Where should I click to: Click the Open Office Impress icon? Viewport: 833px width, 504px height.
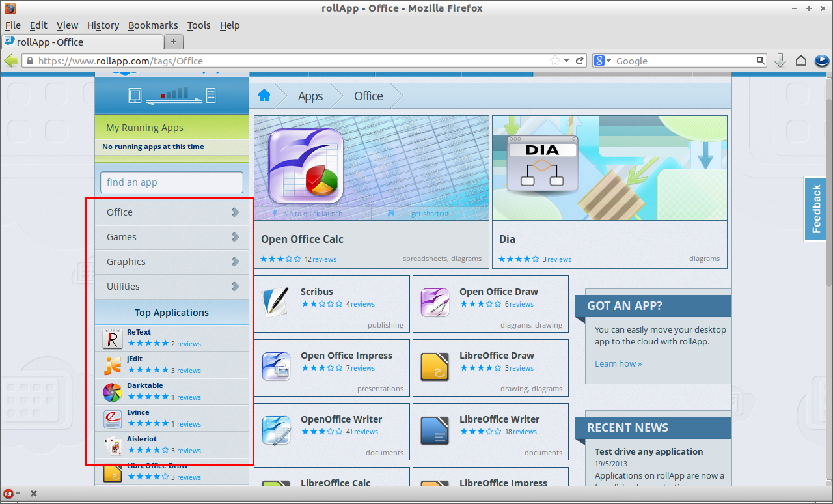tap(276, 366)
